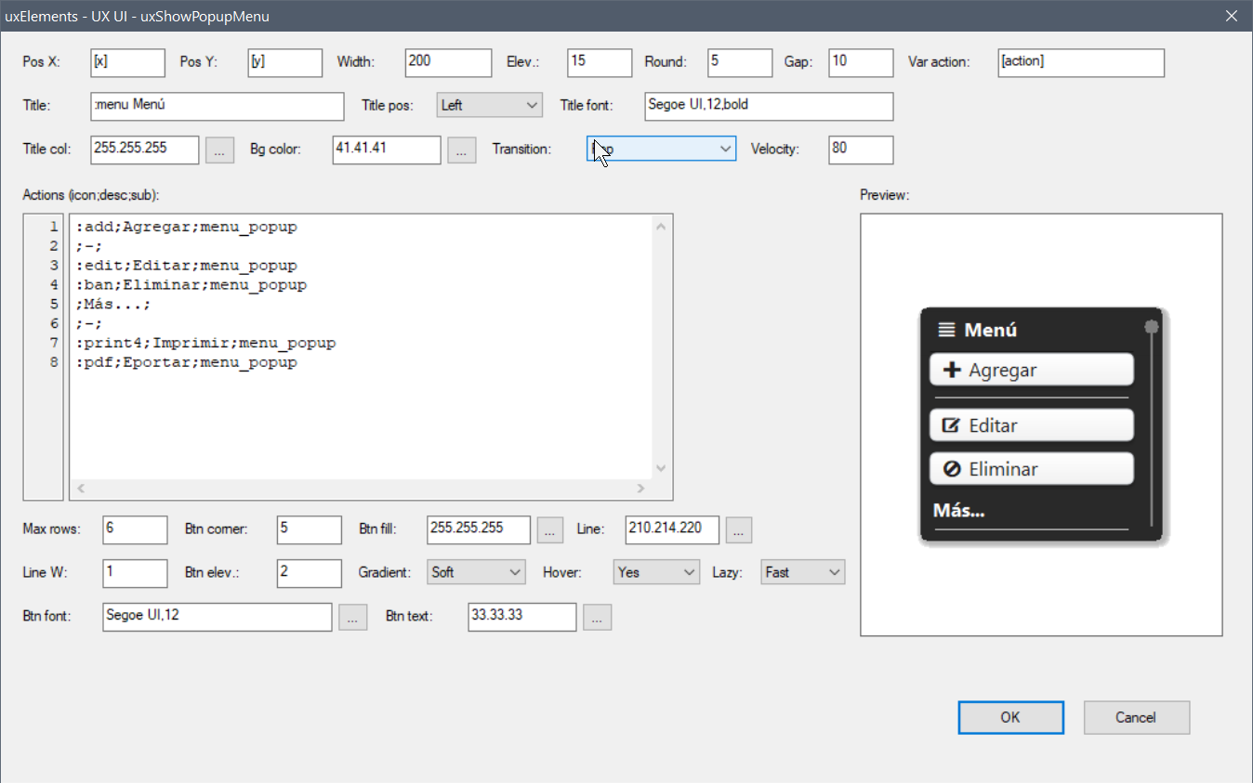Click the Btn corner field
1253x783 pixels.
coord(310,529)
